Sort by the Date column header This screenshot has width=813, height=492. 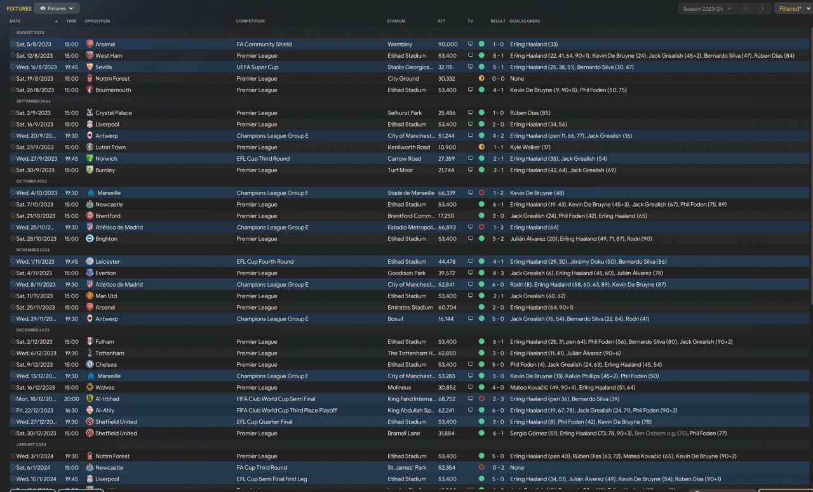[x=15, y=21]
